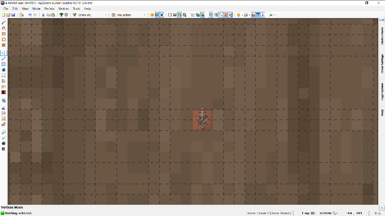Run map analysis with the checkmark icon
The image size is (385, 216).
tap(4, 138)
